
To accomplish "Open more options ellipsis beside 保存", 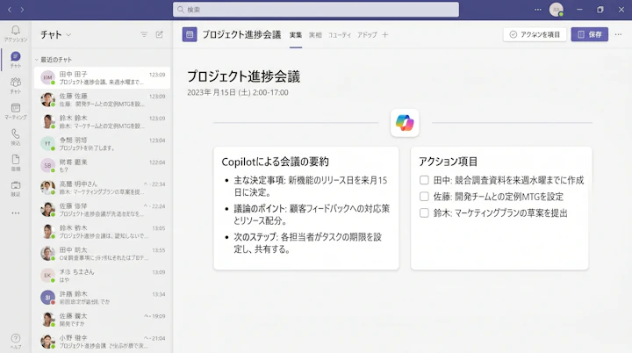I will 618,35.
